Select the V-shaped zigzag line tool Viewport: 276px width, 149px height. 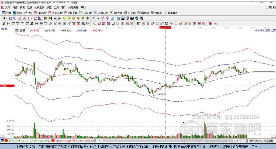(118, 23)
